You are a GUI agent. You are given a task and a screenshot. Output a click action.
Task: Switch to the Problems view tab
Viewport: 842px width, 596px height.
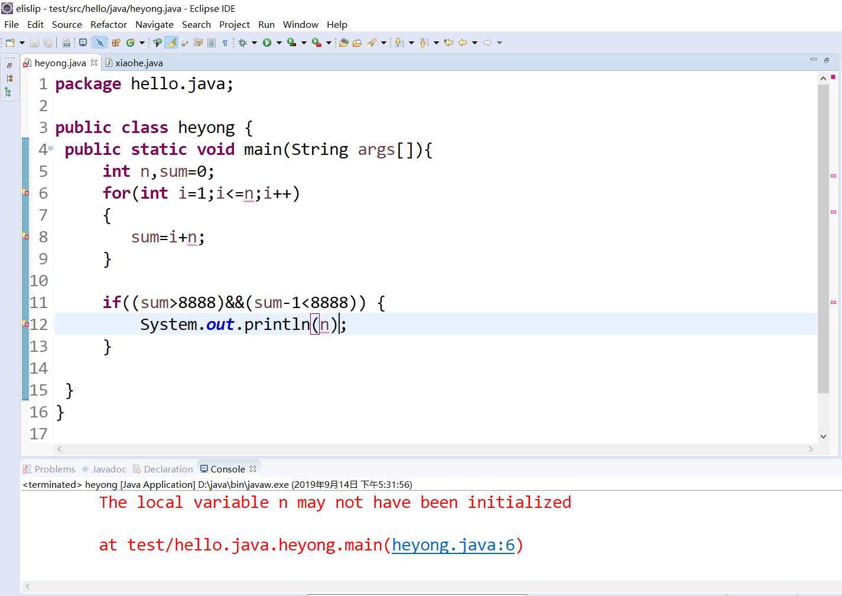coord(50,469)
